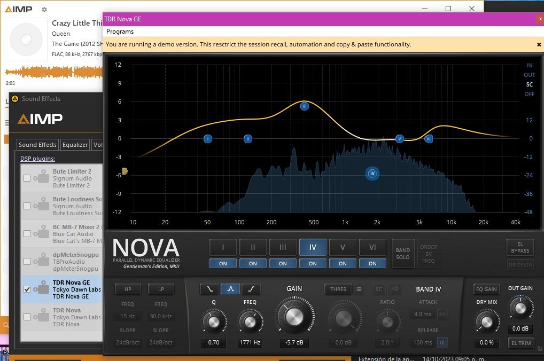Choose the low shelf filter shape icon
This screenshot has height=361, width=544.
point(209,289)
